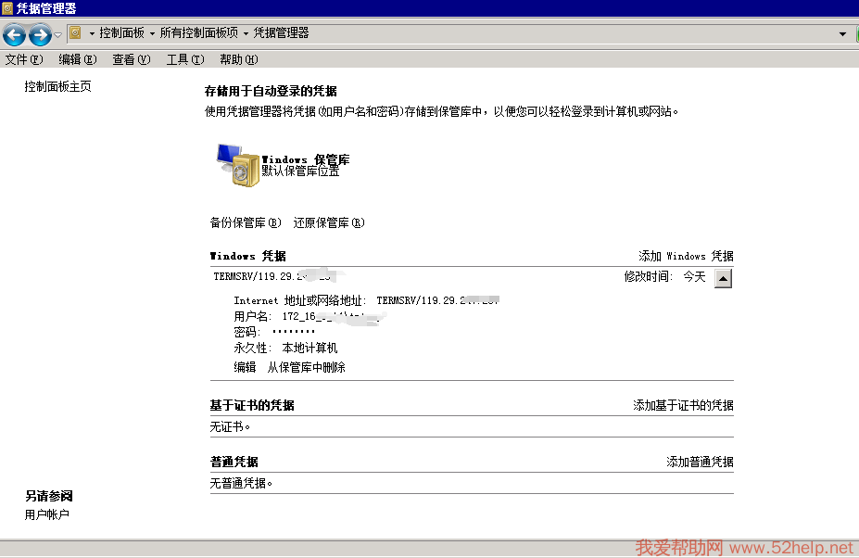This screenshot has height=558, width=859.
Task: Click the 还原保管库 link
Action: click(328, 223)
